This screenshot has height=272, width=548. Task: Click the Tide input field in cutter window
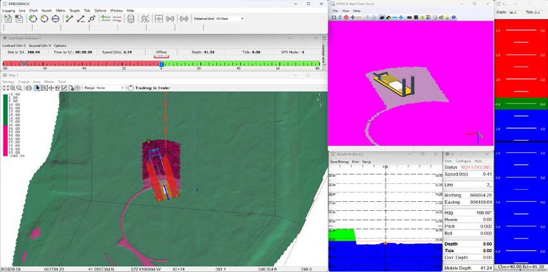pos(539,12)
